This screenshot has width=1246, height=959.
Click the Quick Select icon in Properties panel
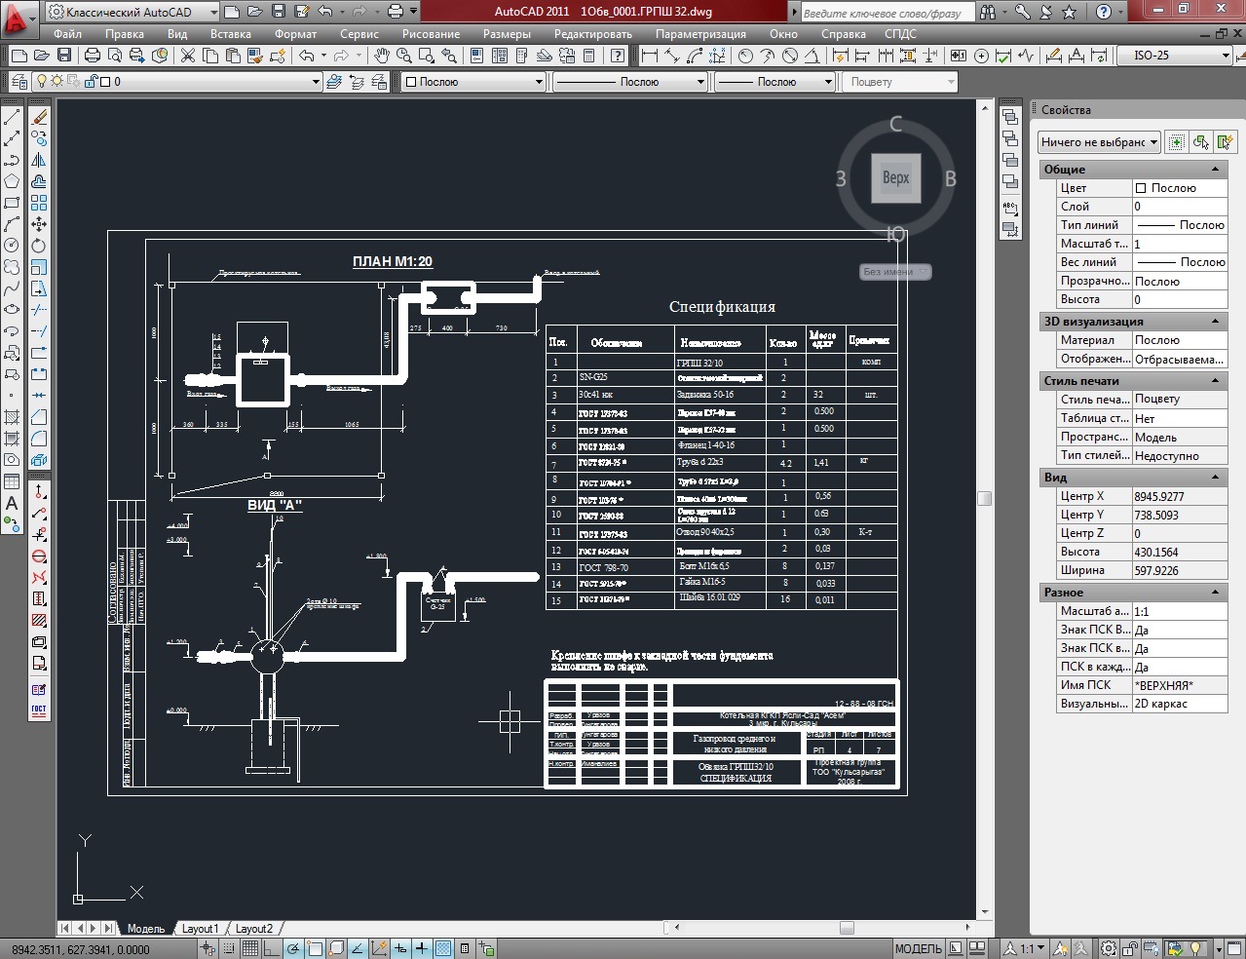(1226, 142)
